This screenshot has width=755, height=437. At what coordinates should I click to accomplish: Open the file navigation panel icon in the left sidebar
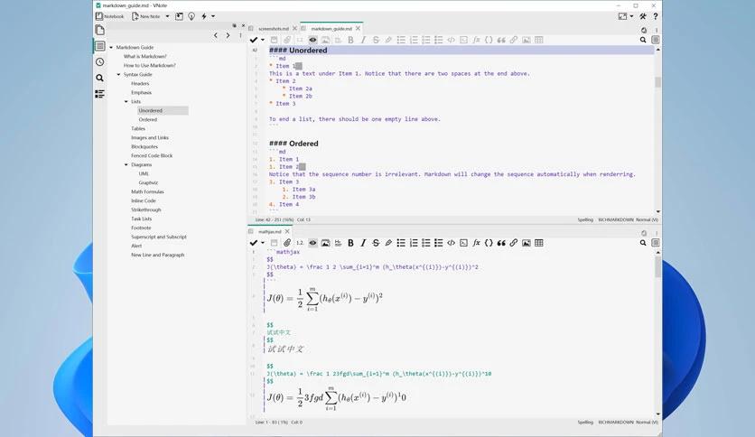click(x=99, y=30)
